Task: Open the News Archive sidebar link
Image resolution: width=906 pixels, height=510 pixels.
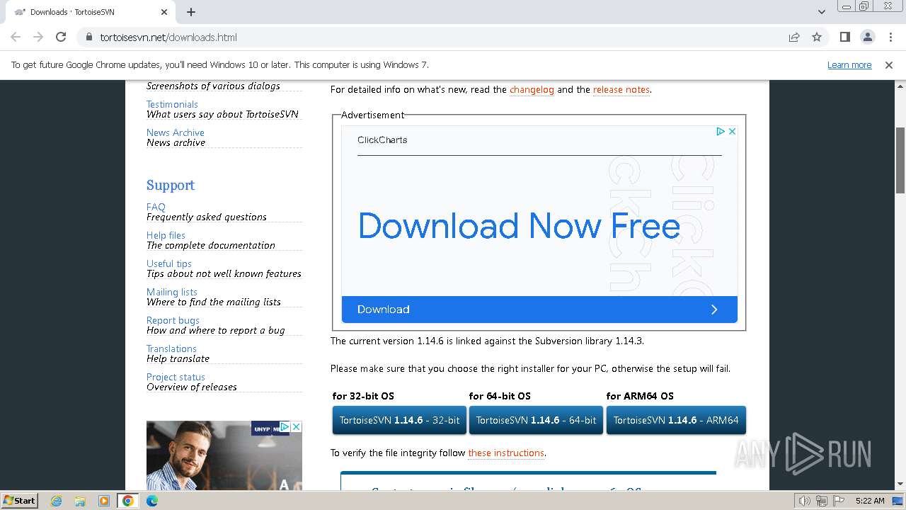Action: tap(175, 132)
